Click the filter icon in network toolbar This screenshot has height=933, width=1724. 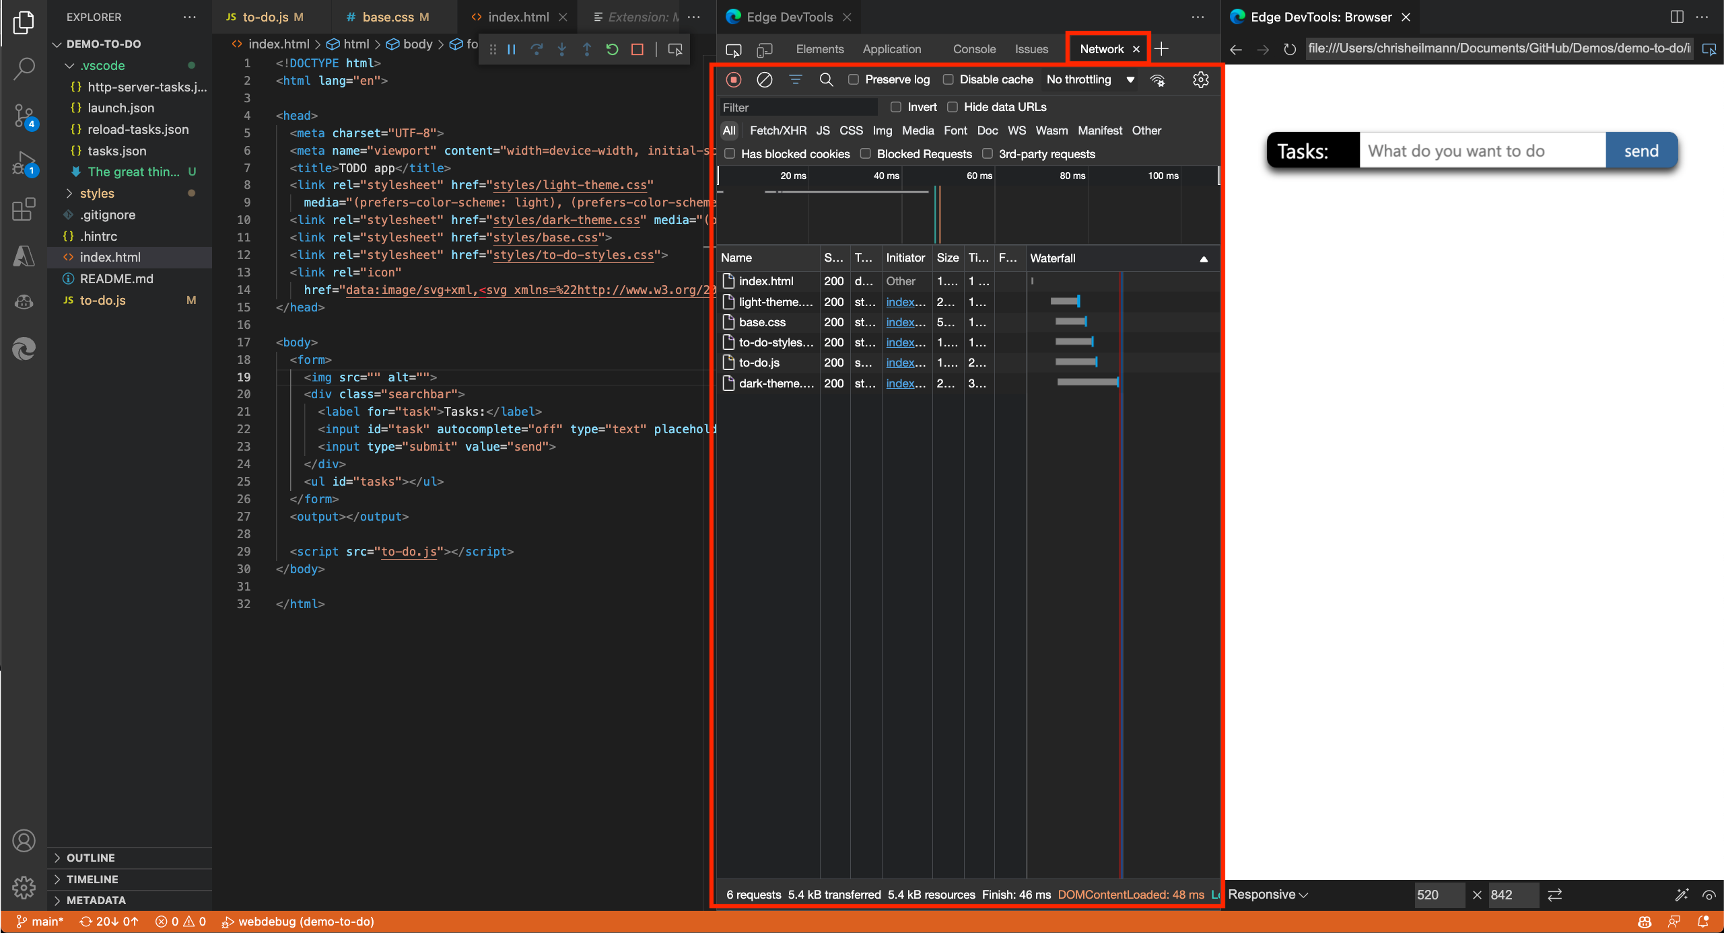tap(795, 81)
